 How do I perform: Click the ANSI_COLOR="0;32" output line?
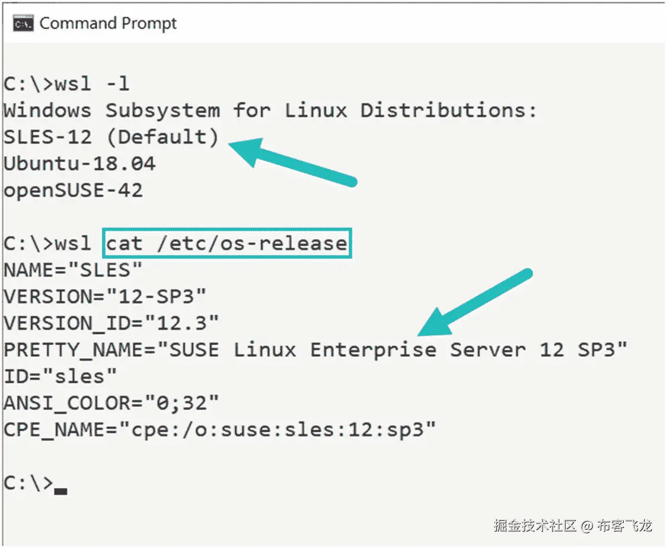click(x=111, y=403)
